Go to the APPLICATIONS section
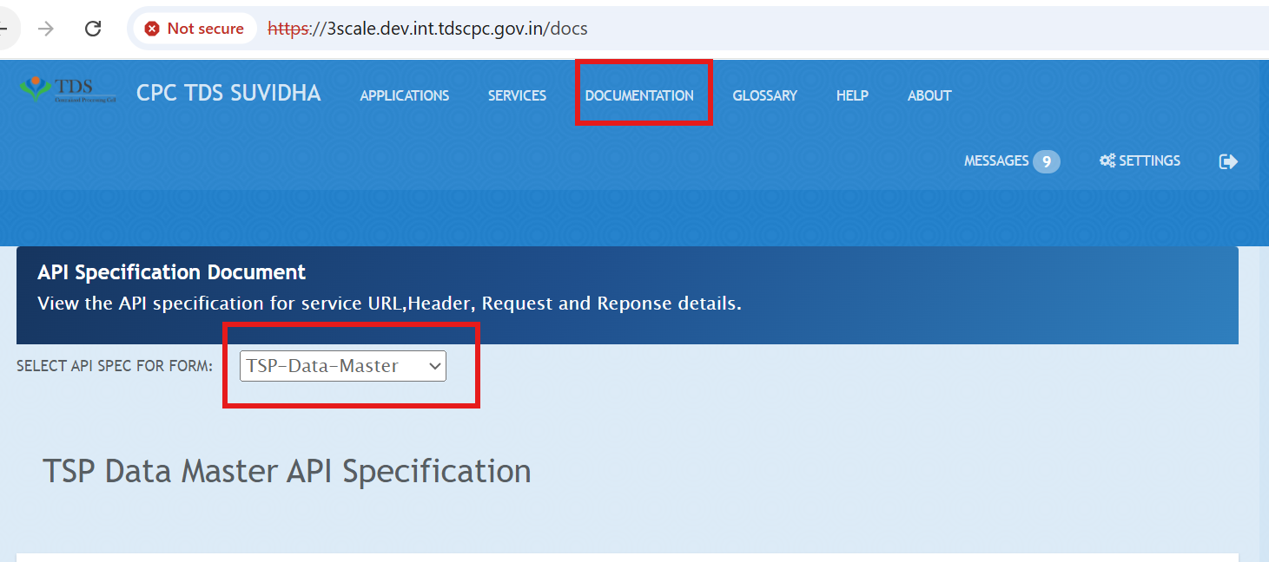Screen dimensions: 1269x562 click(x=404, y=95)
